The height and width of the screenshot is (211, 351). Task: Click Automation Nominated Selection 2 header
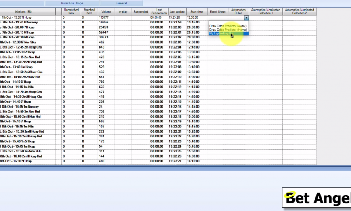point(299,12)
